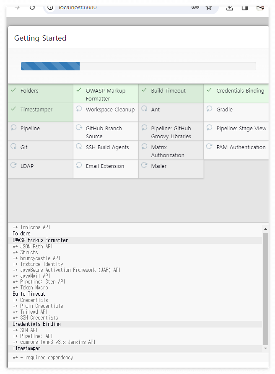Click the pending icon beside Mailer
Image resolution: width=275 pixels, height=374 pixels.
[x=144, y=165]
